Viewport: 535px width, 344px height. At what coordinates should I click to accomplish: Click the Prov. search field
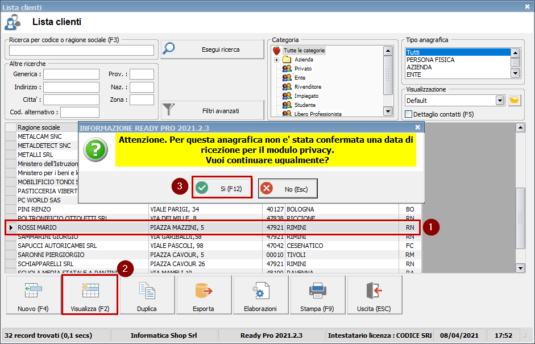point(142,74)
